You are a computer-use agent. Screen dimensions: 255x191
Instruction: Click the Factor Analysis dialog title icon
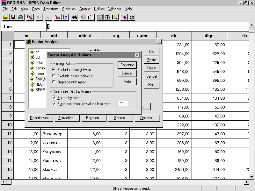[x=29, y=42]
